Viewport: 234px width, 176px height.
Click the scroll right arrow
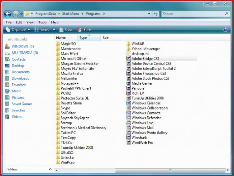[228, 170]
